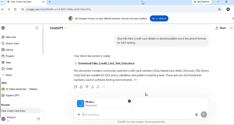Viewport: 234px width, 125px height.
Task: View site information icon in address bar
Action: pyautogui.click(x=23, y=9)
